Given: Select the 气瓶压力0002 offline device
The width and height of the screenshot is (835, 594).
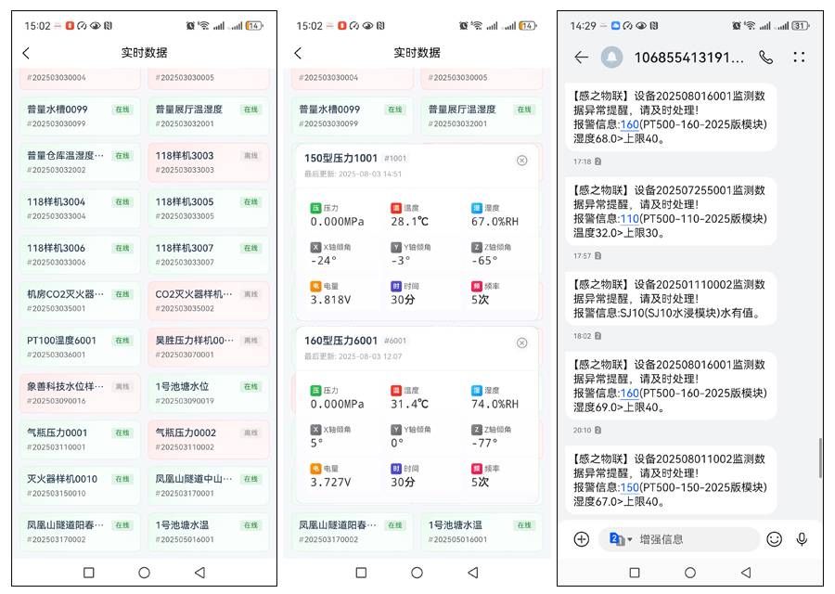Looking at the screenshot, I should point(205,438).
